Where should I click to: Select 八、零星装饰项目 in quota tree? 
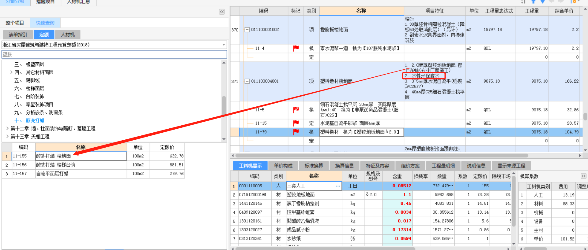[34, 105]
